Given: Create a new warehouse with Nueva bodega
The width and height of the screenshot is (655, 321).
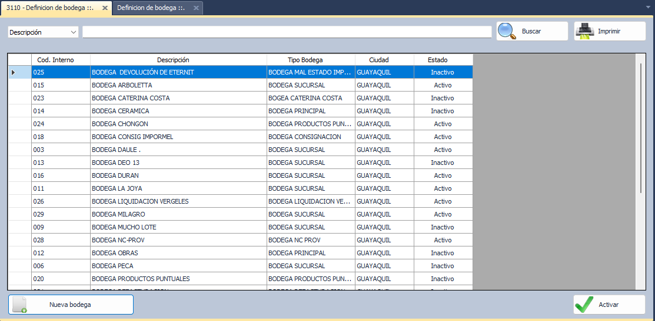Looking at the screenshot, I should coord(71,305).
